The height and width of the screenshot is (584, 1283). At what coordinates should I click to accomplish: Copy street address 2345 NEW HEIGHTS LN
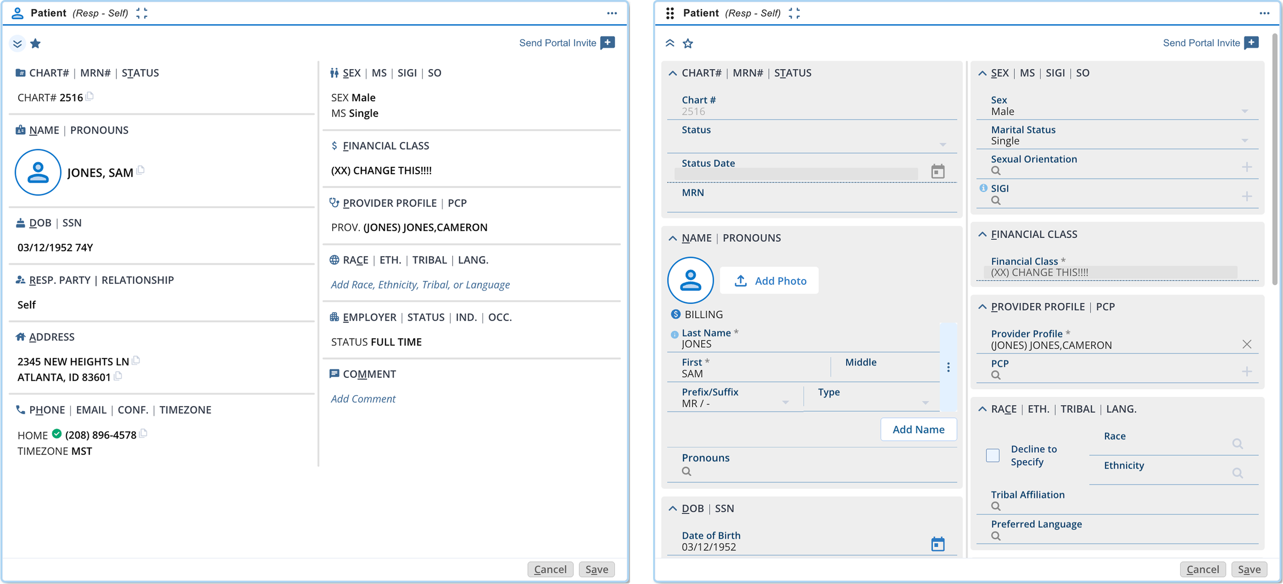point(136,360)
